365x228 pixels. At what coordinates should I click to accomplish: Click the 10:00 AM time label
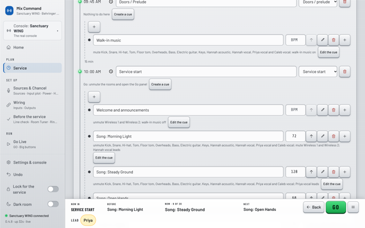[x=92, y=72]
